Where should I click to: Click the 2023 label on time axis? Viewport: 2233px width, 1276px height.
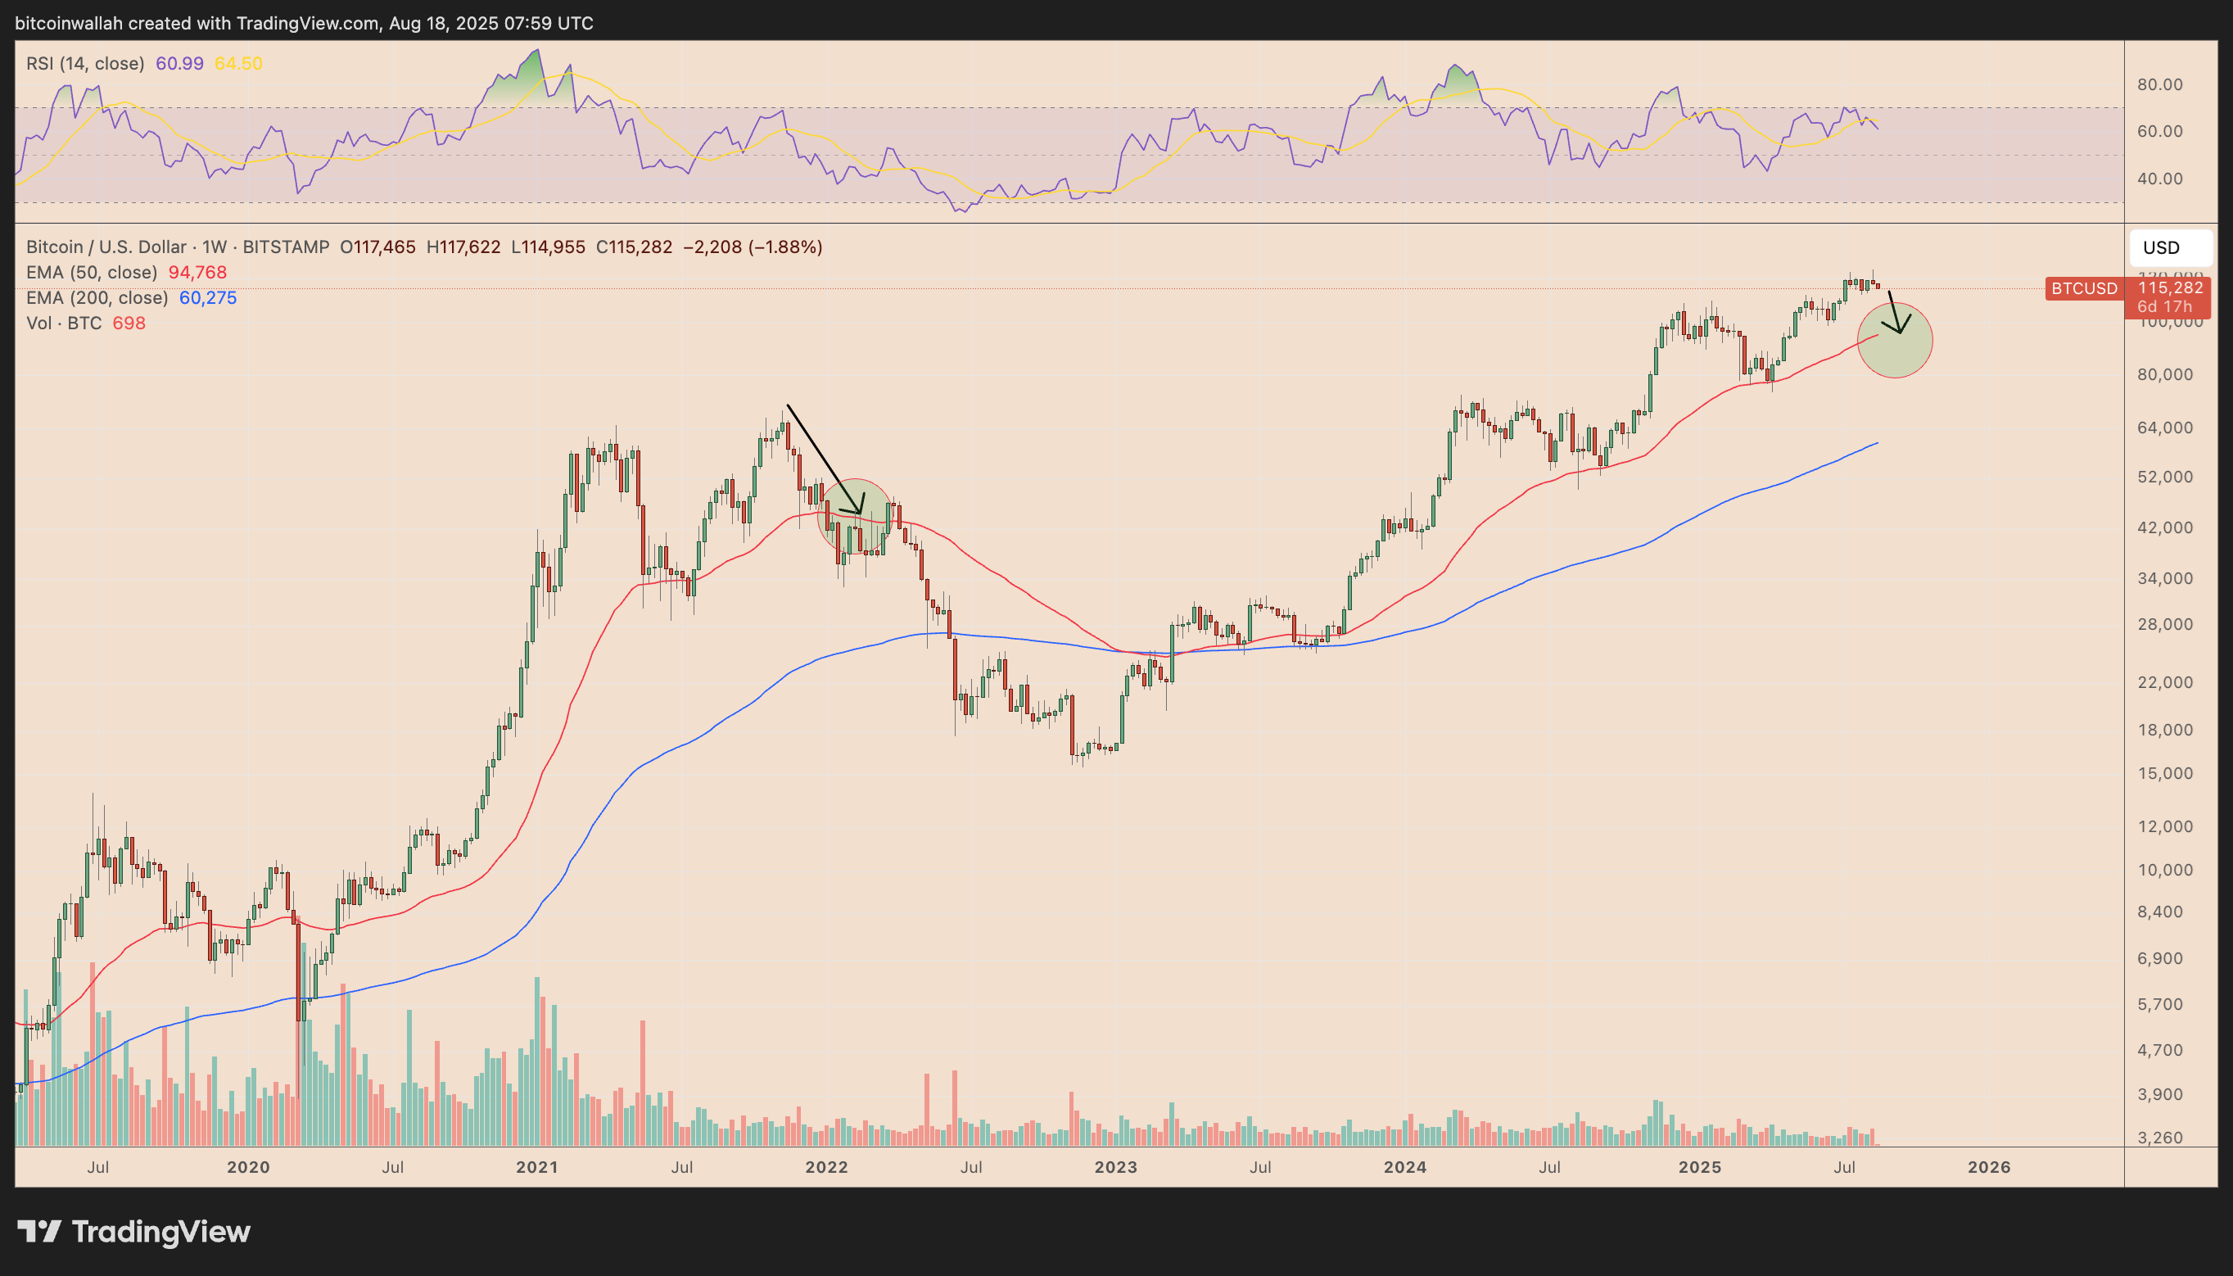tap(1115, 1167)
